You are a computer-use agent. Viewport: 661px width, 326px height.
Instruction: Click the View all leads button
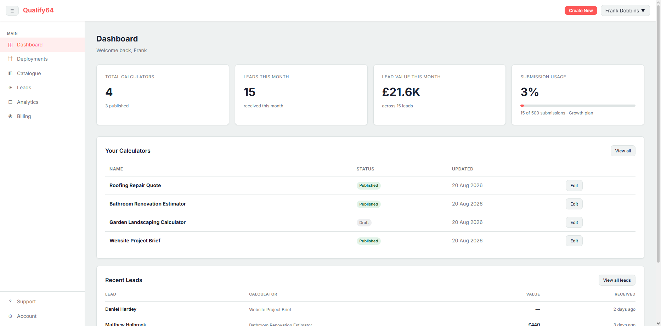617,280
